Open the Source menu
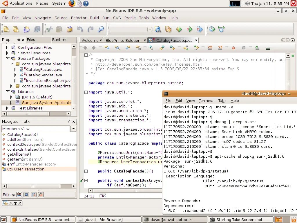 click(61, 18)
